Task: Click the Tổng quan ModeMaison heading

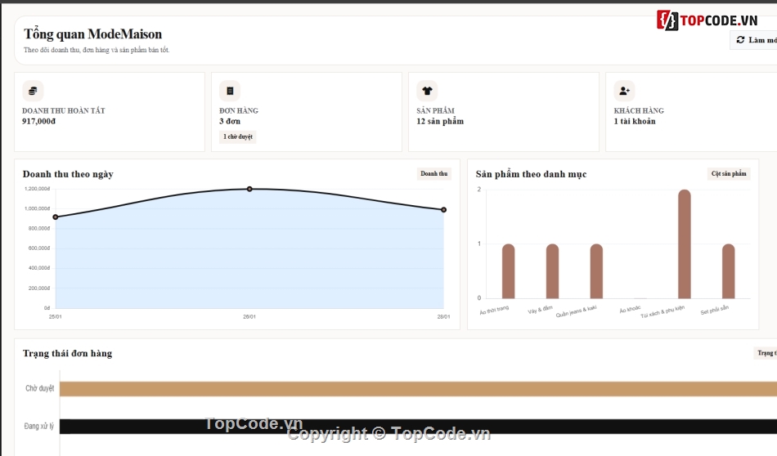Action: (92, 34)
